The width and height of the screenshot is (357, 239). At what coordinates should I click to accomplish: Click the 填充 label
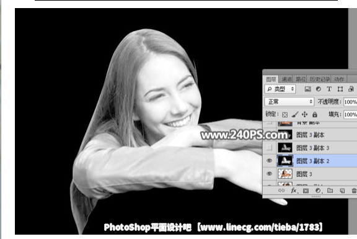(335, 114)
